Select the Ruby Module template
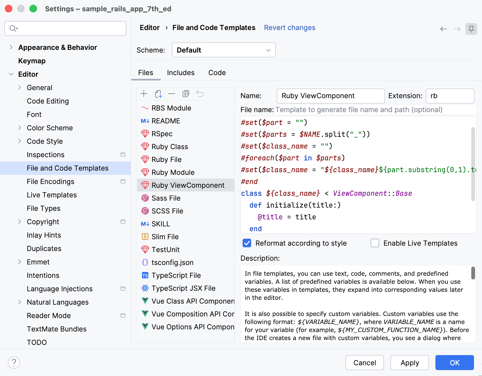 coord(186,172)
